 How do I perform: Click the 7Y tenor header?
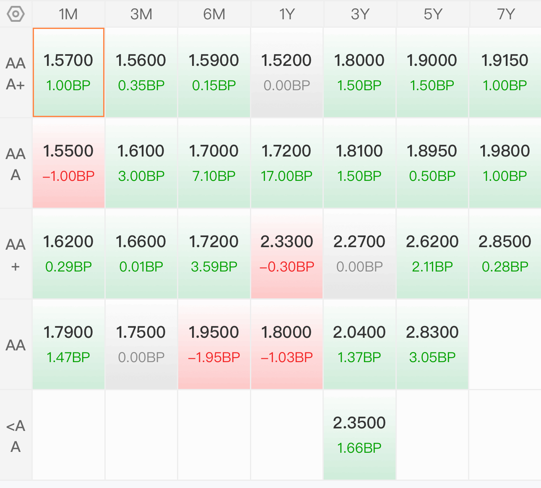coord(505,14)
